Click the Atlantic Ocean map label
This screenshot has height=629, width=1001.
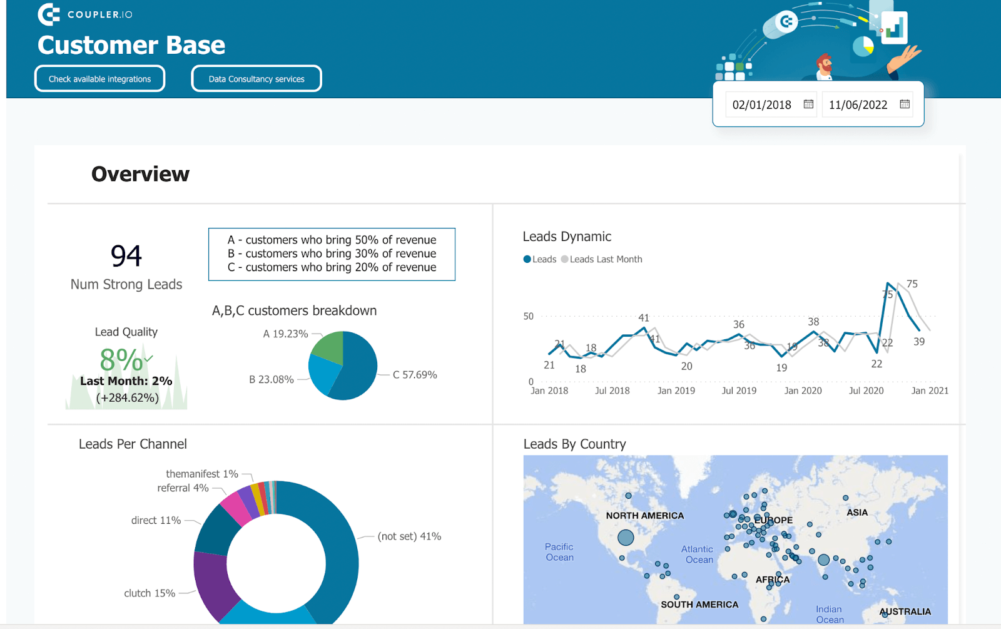[x=698, y=555]
